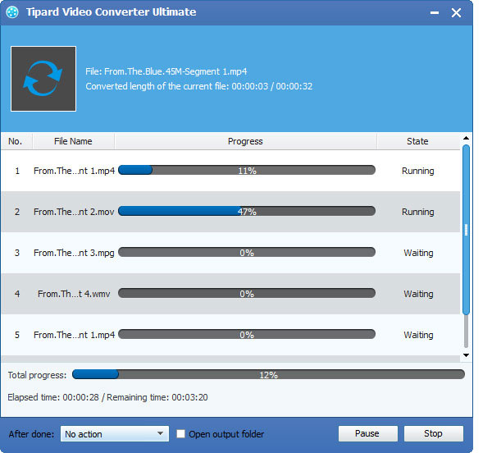Click the After done label
The height and width of the screenshot is (453, 492).
click(31, 434)
